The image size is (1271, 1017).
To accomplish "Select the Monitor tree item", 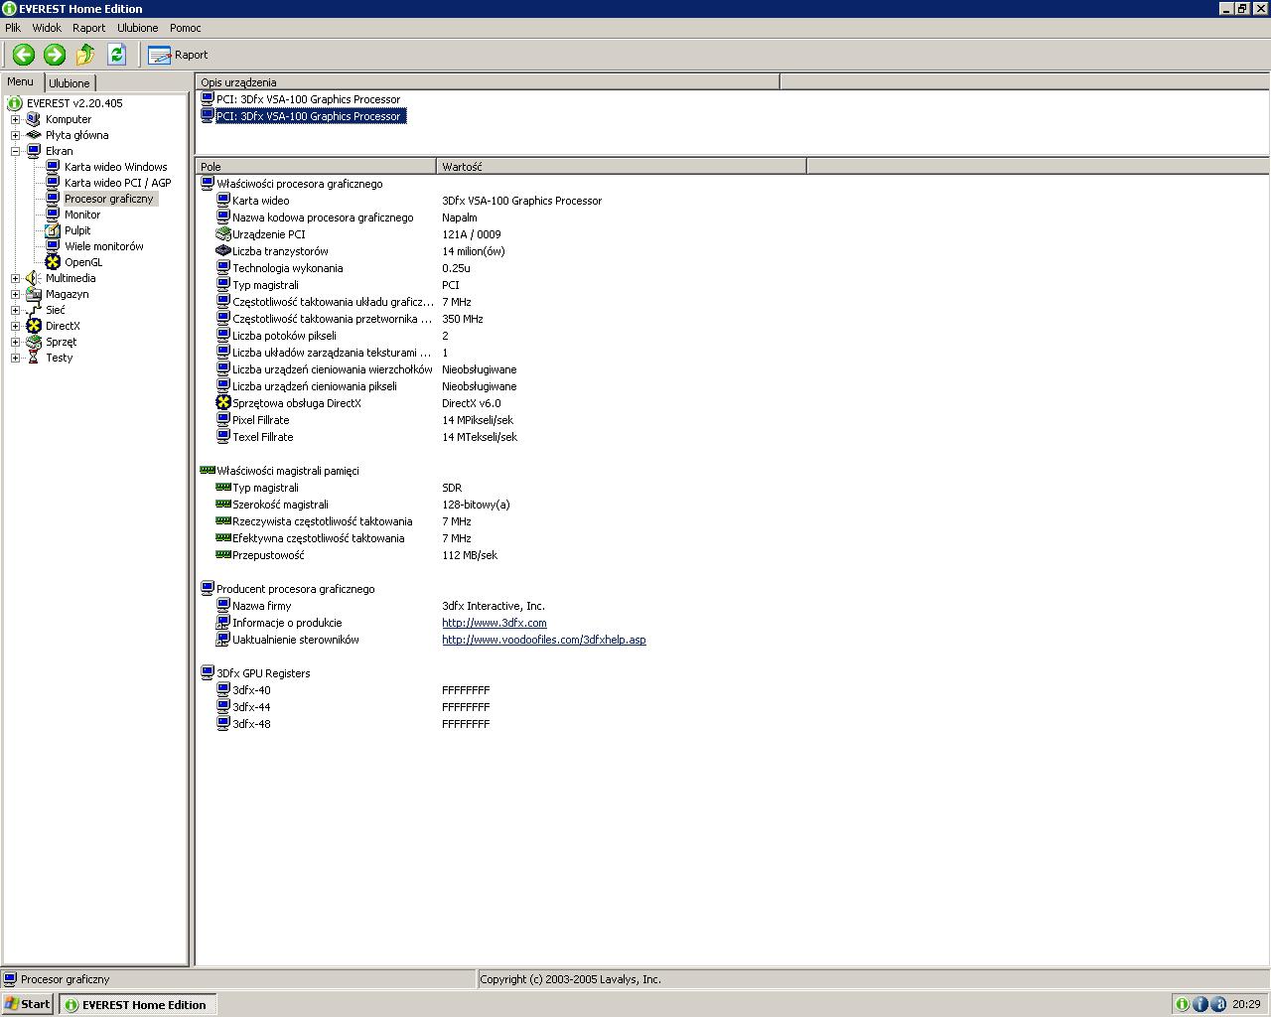I will pyautogui.click(x=82, y=215).
